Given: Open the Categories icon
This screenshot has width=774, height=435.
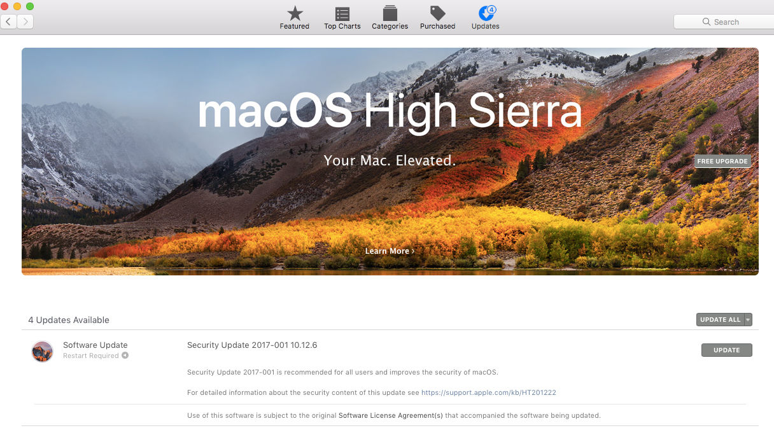Looking at the screenshot, I should click(390, 13).
